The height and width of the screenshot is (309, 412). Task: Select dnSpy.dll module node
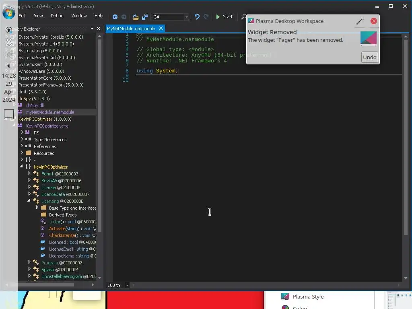pyautogui.click(x=35, y=105)
